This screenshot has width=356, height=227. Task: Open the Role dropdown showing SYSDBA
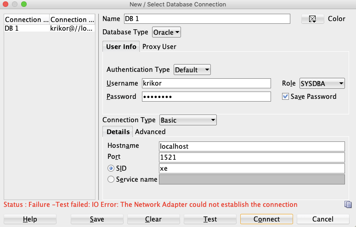point(322,83)
